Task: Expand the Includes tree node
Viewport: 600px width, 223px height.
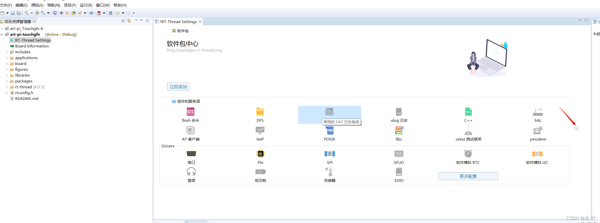Action: (7, 52)
